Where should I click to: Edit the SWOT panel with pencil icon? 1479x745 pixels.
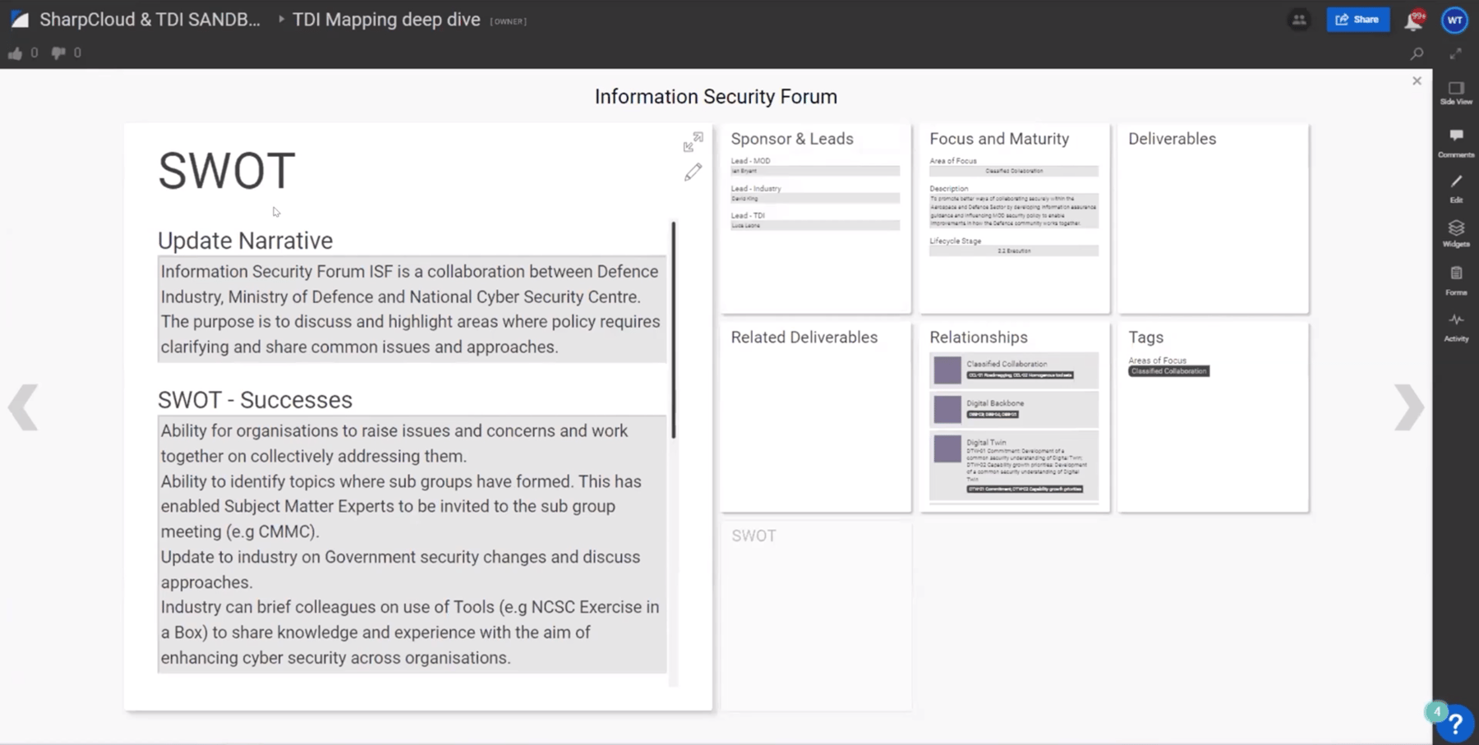click(693, 172)
